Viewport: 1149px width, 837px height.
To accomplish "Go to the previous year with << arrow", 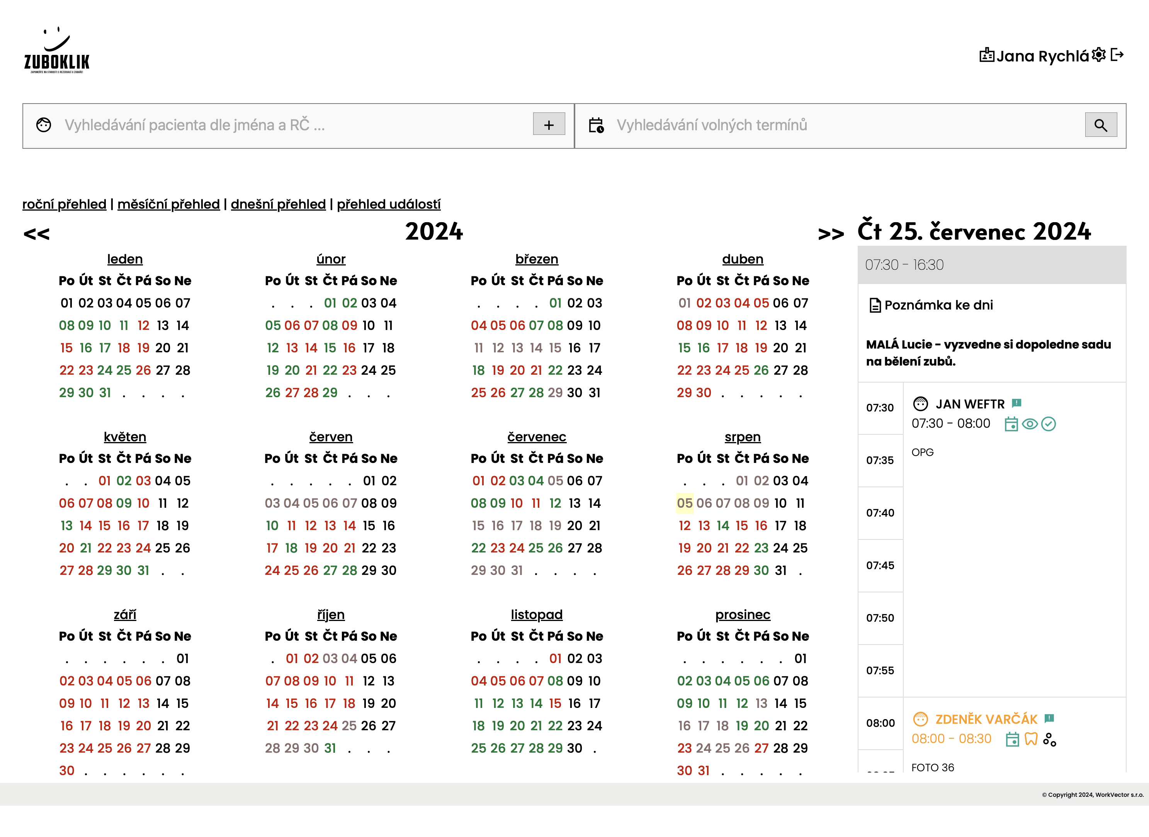I will [x=36, y=233].
